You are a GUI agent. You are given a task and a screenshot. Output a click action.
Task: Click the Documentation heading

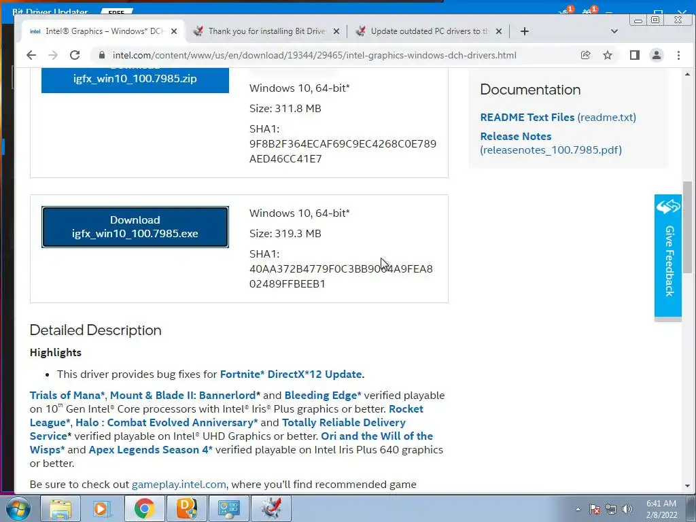point(530,90)
